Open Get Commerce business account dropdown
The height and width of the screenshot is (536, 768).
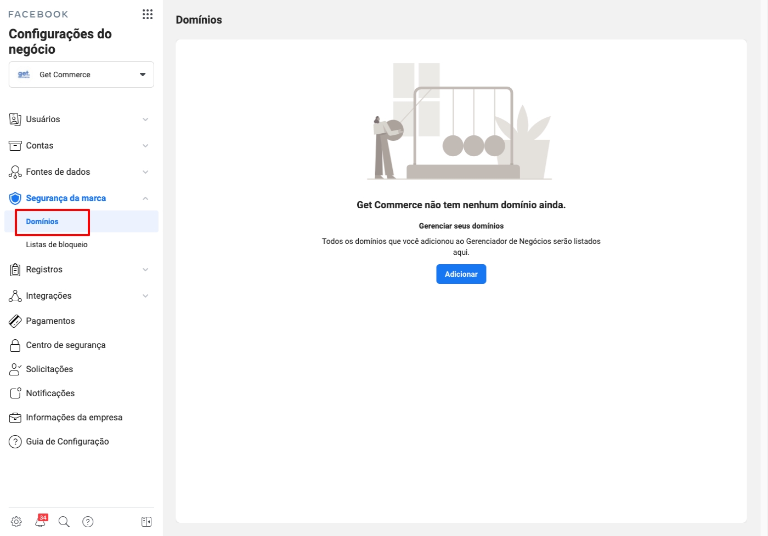pos(81,75)
